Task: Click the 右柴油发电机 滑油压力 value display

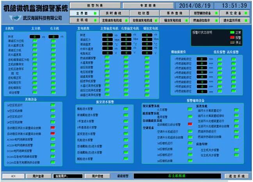Action: click(126, 39)
